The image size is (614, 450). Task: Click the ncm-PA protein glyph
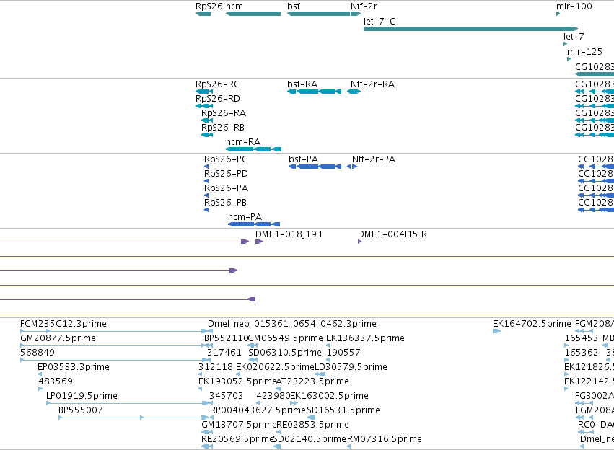click(x=254, y=224)
